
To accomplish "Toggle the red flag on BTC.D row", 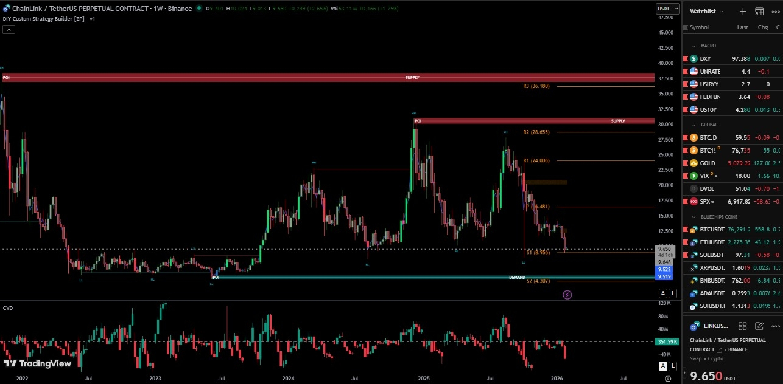I will coord(685,138).
